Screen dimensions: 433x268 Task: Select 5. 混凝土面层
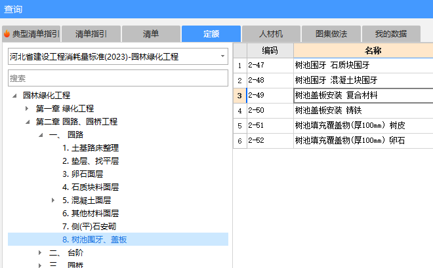[87, 200]
